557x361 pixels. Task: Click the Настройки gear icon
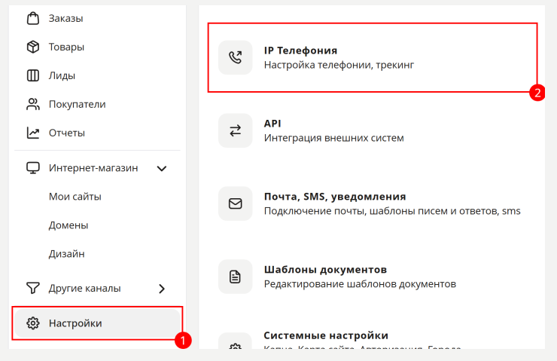coord(33,323)
